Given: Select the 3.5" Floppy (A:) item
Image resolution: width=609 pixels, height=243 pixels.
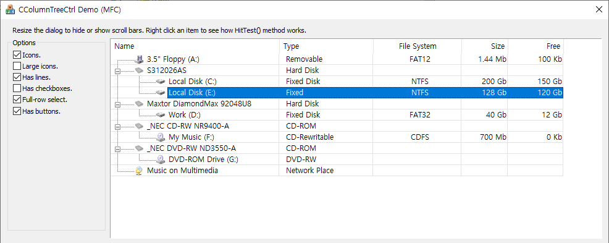Looking at the screenshot, I should 173,59.
